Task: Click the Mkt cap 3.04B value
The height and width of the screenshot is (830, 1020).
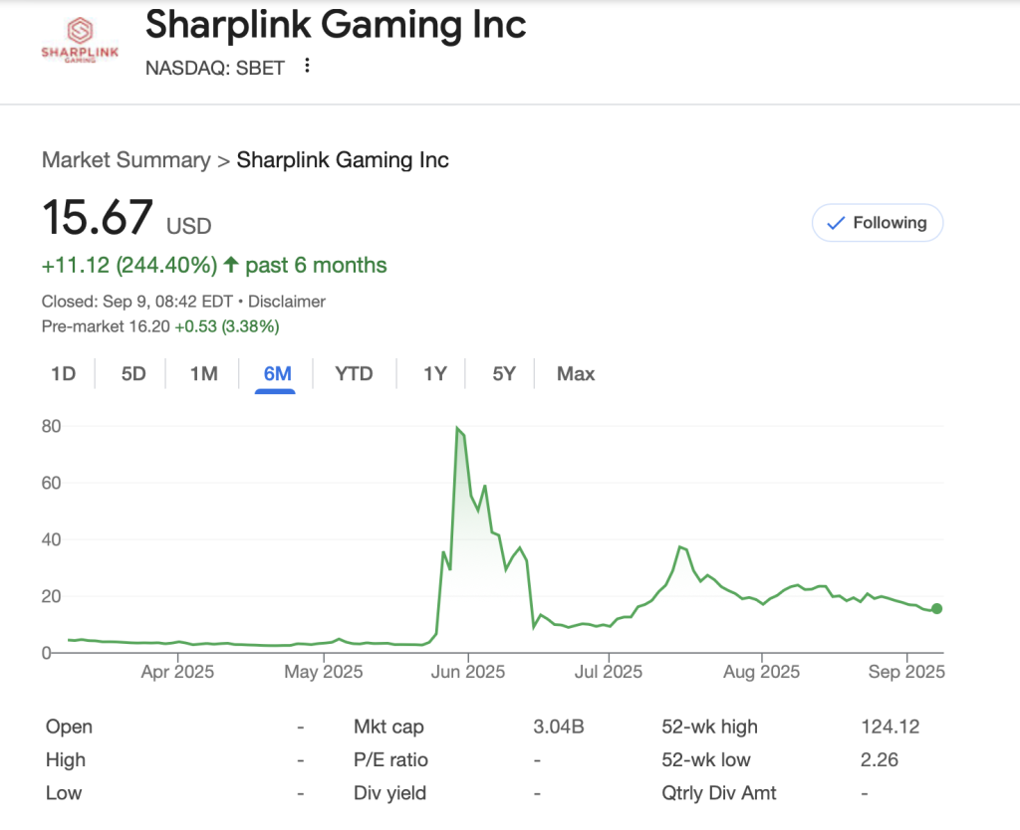Action: [x=559, y=727]
